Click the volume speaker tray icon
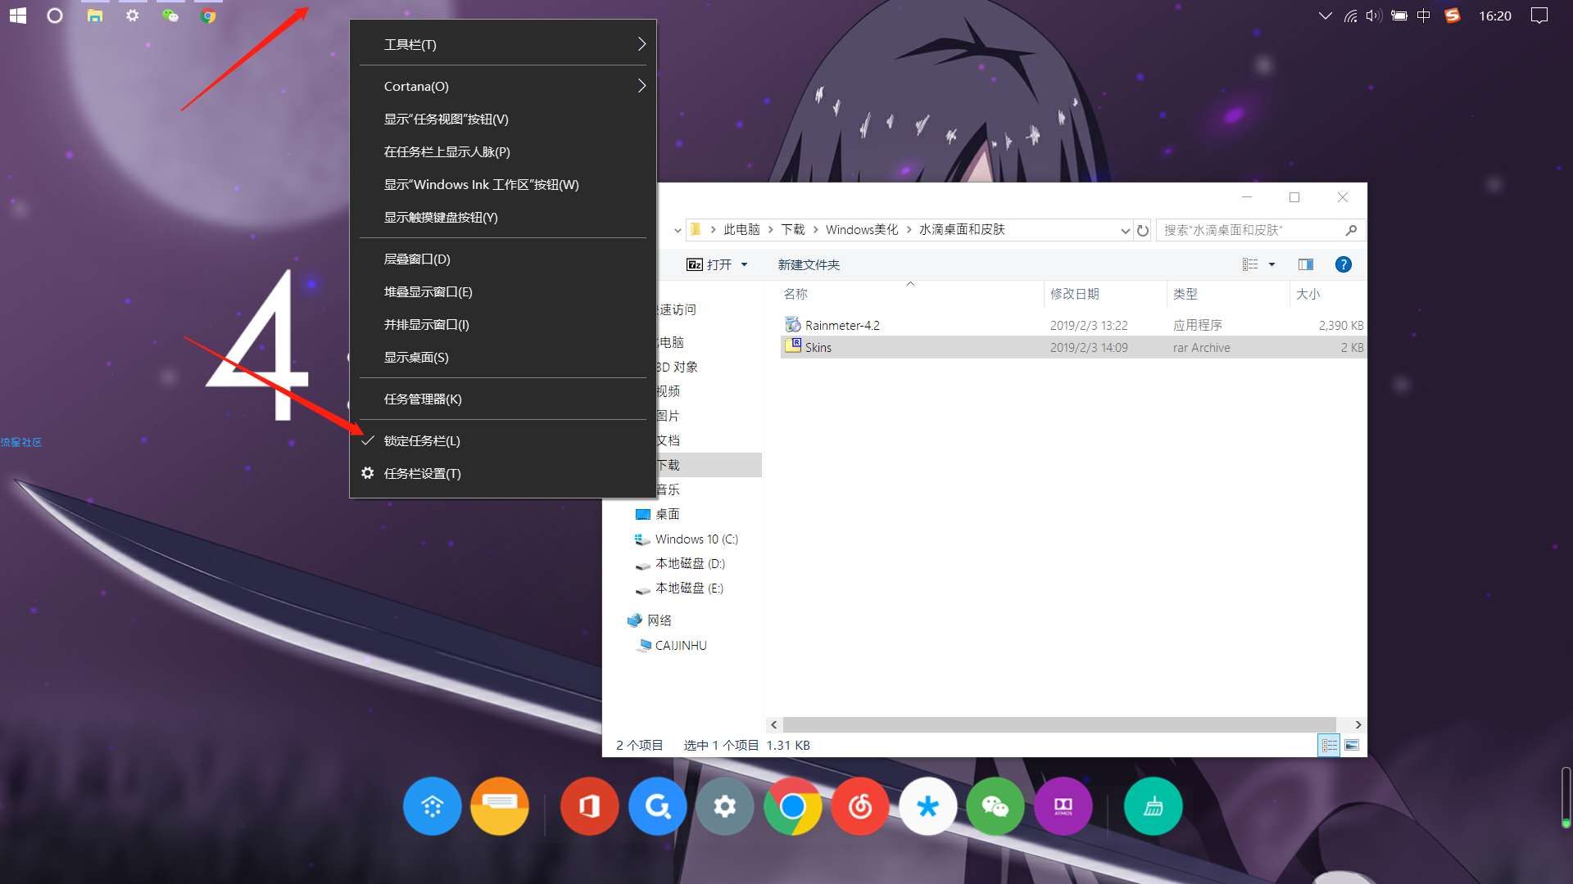This screenshot has height=884, width=1573. point(1374,16)
